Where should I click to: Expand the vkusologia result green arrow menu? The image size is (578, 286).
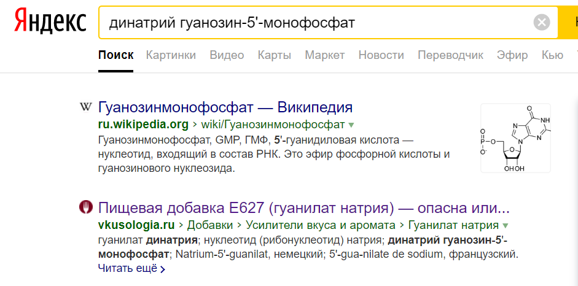point(505,225)
